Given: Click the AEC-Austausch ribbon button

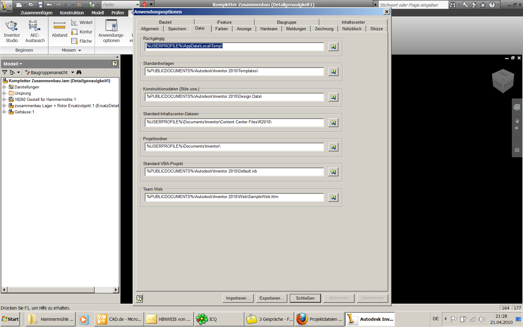Looking at the screenshot, I should (x=35, y=31).
